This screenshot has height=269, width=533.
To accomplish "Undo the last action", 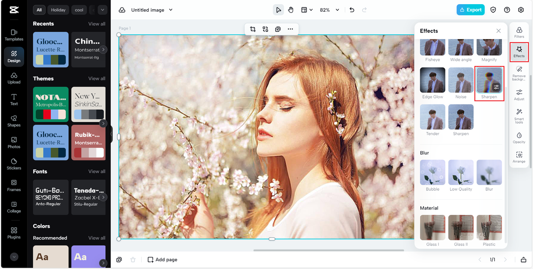I will click(352, 10).
